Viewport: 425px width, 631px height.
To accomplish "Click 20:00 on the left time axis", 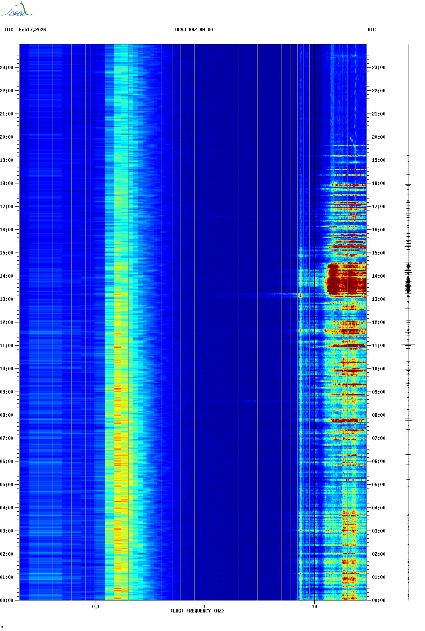I will click(x=7, y=137).
